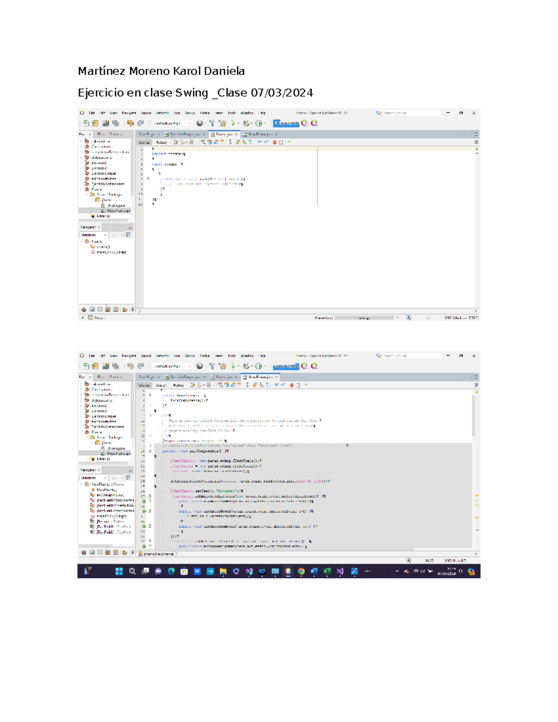This screenshot has width=558, height=722.
Task: Open File Explorer from the taskbar
Action: pyautogui.click(x=223, y=571)
